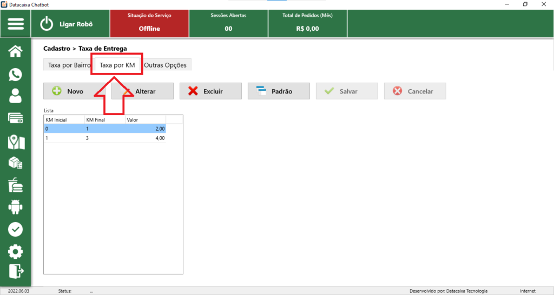This screenshot has height=295, width=554.
Task: Open the WhatsApp section in sidebar
Action: [16, 74]
